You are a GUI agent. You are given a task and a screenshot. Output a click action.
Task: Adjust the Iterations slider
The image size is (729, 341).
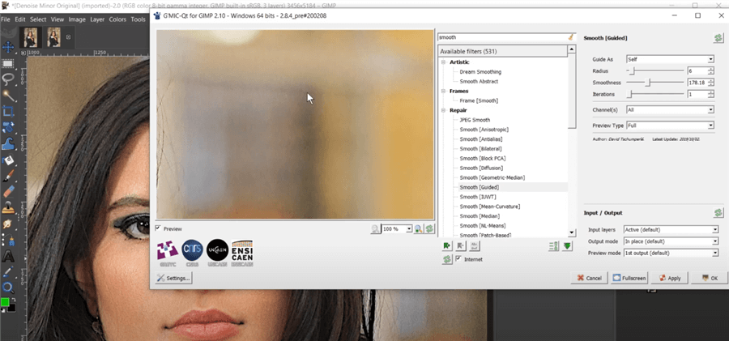coord(655,94)
